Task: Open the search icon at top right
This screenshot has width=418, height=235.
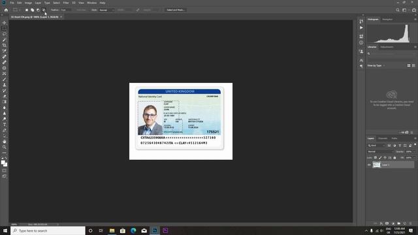Action: click(398, 10)
